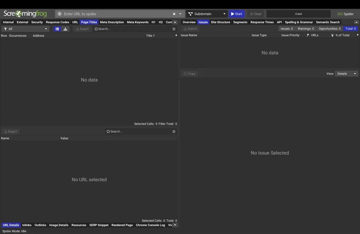Open the External tab
The image size is (360, 234).
tap(22, 22)
